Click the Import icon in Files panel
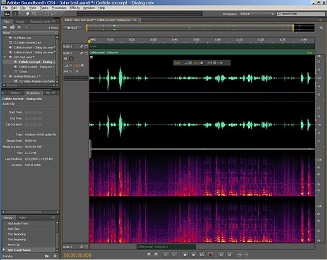 coord(12,27)
